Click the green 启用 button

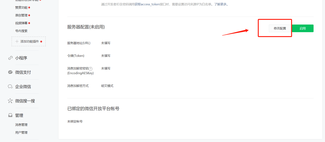coord(303,29)
